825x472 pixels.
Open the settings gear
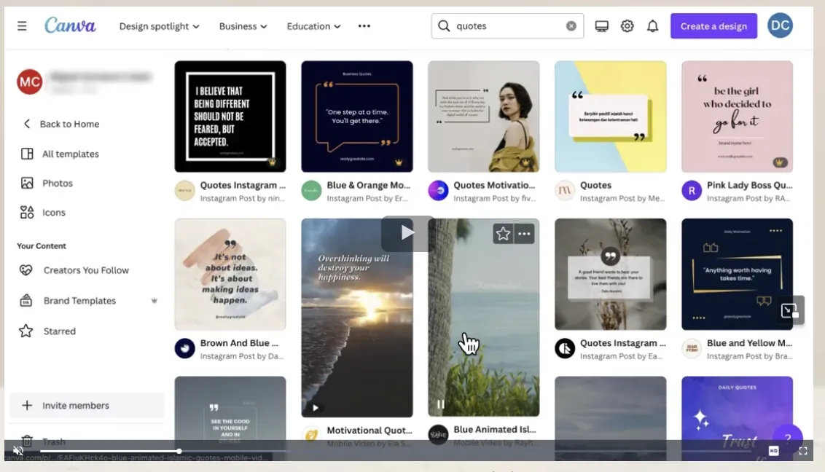coord(627,25)
